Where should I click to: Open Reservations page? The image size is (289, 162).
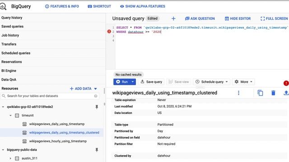(12, 62)
